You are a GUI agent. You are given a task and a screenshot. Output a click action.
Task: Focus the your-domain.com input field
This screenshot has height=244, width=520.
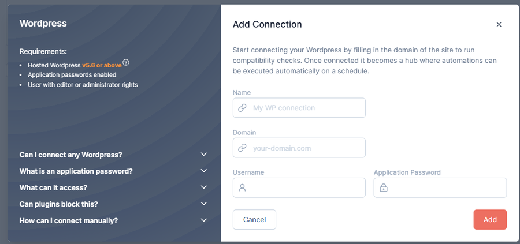coord(299,148)
